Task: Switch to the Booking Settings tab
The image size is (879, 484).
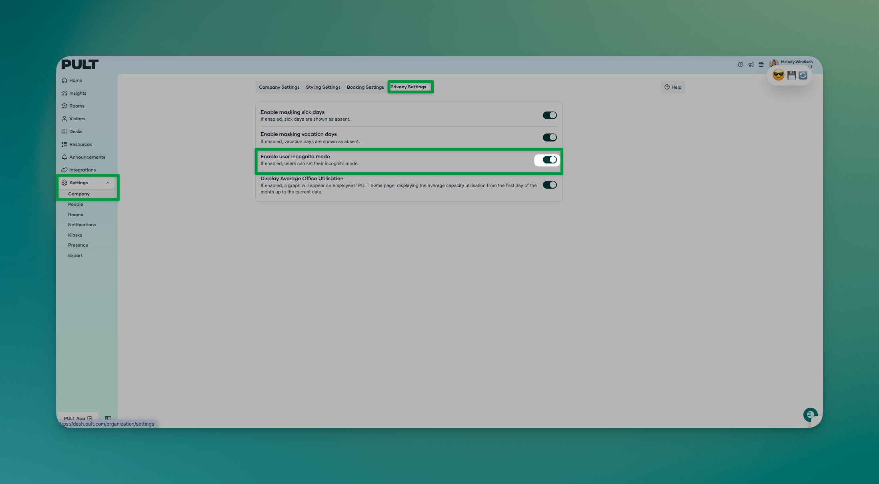Action: coord(365,87)
